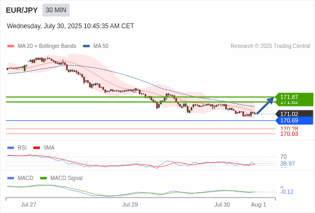Click the red 9MA legend swatch

36,148
